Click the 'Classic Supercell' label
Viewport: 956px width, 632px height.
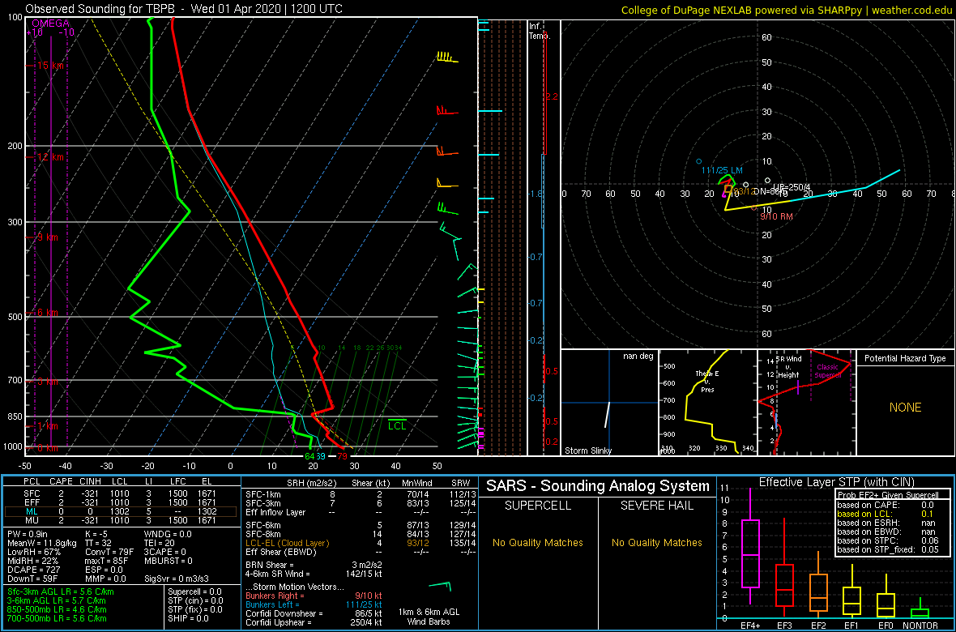pyautogui.click(x=827, y=371)
